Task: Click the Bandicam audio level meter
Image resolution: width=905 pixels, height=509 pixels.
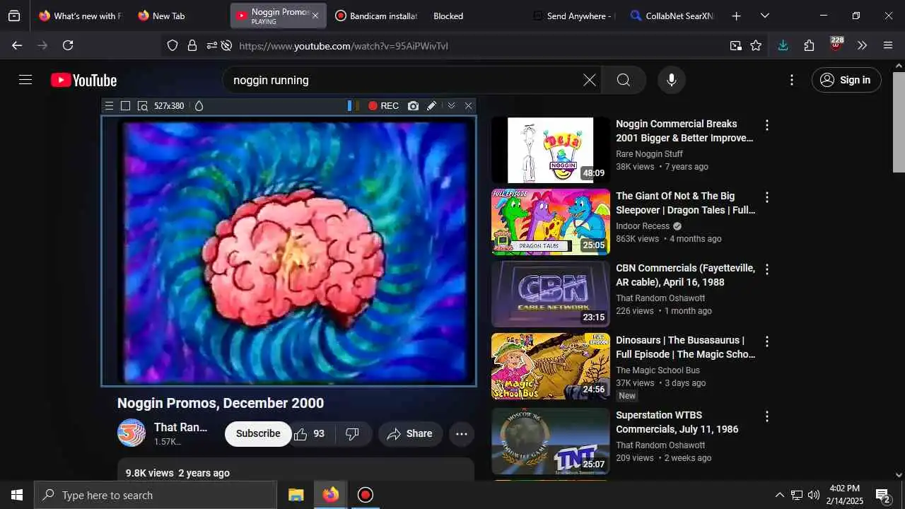Action: point(353,106)
